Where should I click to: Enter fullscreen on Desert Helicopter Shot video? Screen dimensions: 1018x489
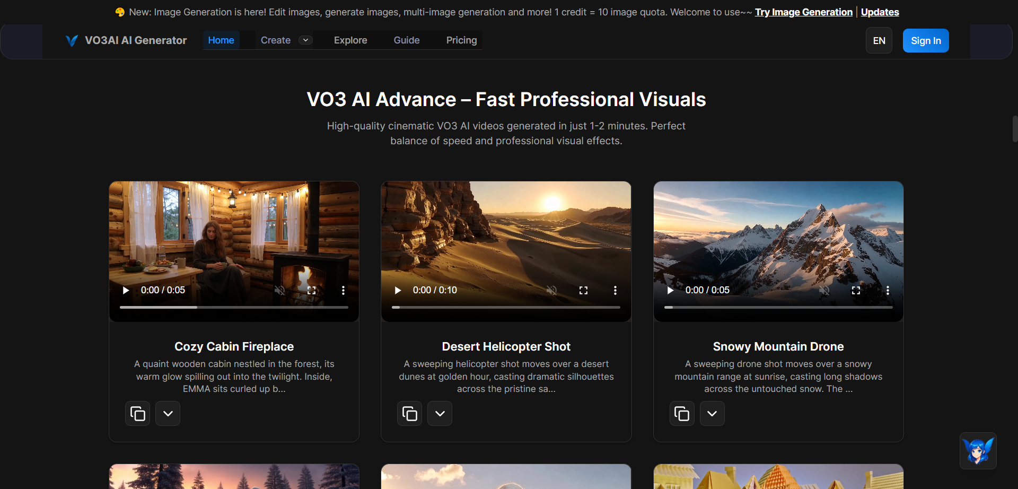[584, 290]
